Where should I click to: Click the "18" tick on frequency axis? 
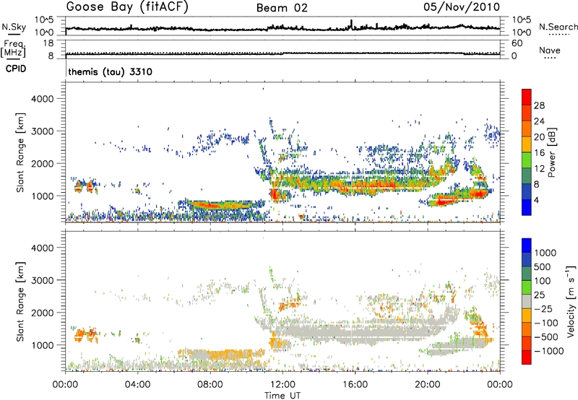(48, 43)
